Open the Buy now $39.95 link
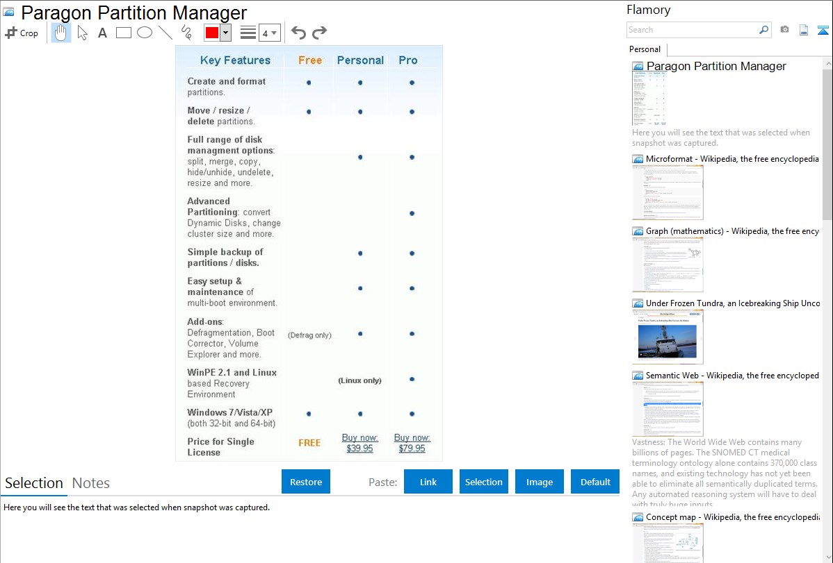 coord(359,443)
